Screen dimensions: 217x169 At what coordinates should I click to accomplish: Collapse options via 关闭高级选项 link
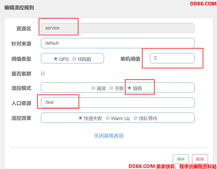109,136
